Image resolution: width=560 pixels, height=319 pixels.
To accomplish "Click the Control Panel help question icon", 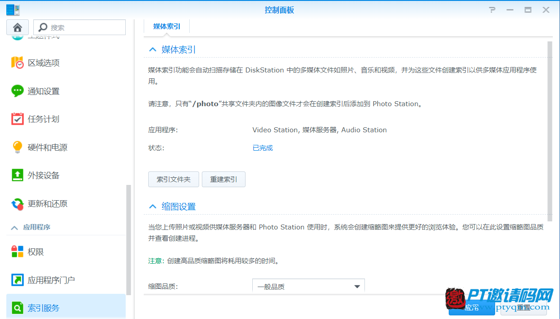I will pyautogui.click(x=492, y=10).
